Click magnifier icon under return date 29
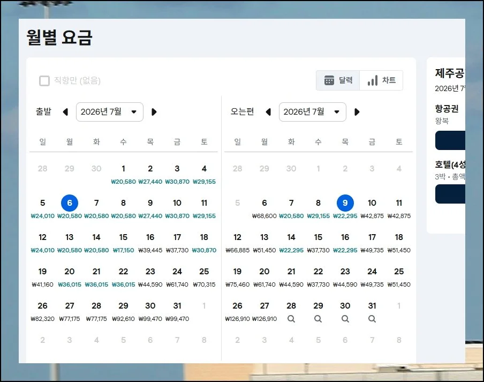The width and height of the screenshot is (484, 382). point(318,319)
